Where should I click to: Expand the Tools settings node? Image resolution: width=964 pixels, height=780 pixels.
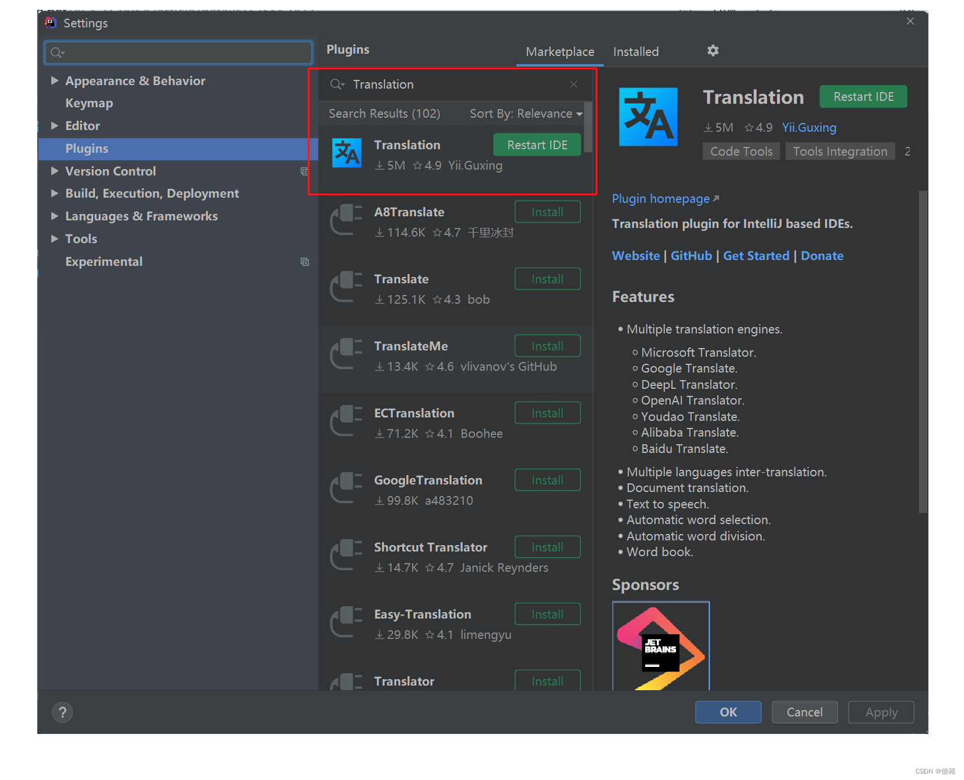54,238
